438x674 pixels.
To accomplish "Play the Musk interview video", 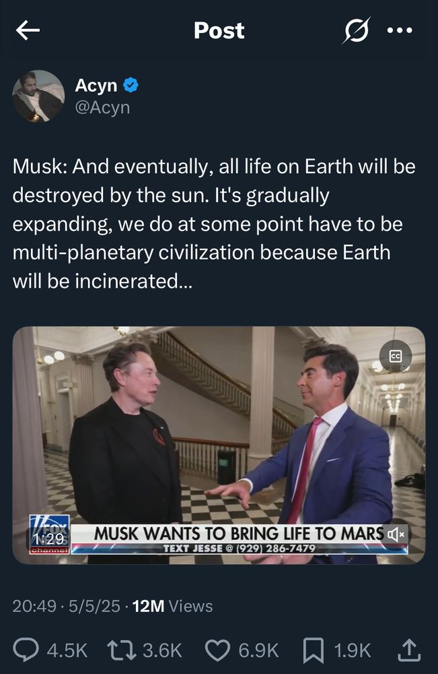I will click(x=219, y=446).
